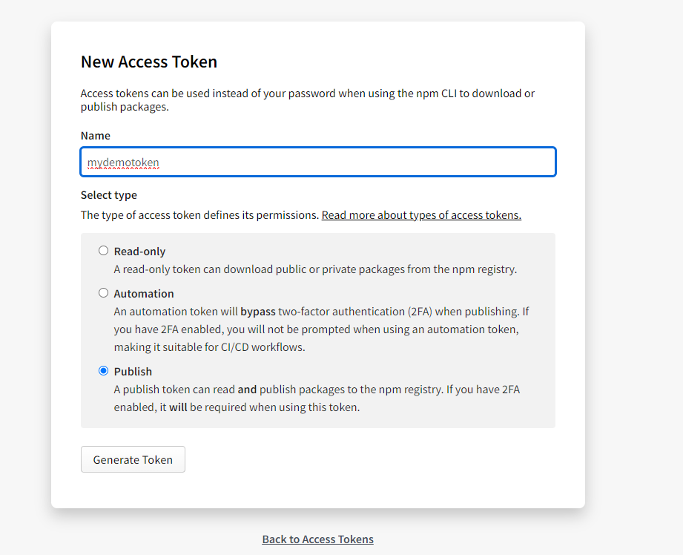The height and width of the screenshot is (555, 683).
Task: Click the bold word 'bypass' in the Automation description
Action: coord(257,312)
